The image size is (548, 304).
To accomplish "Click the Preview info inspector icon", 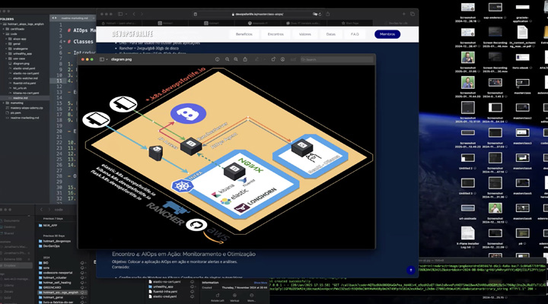I will 218,59.
